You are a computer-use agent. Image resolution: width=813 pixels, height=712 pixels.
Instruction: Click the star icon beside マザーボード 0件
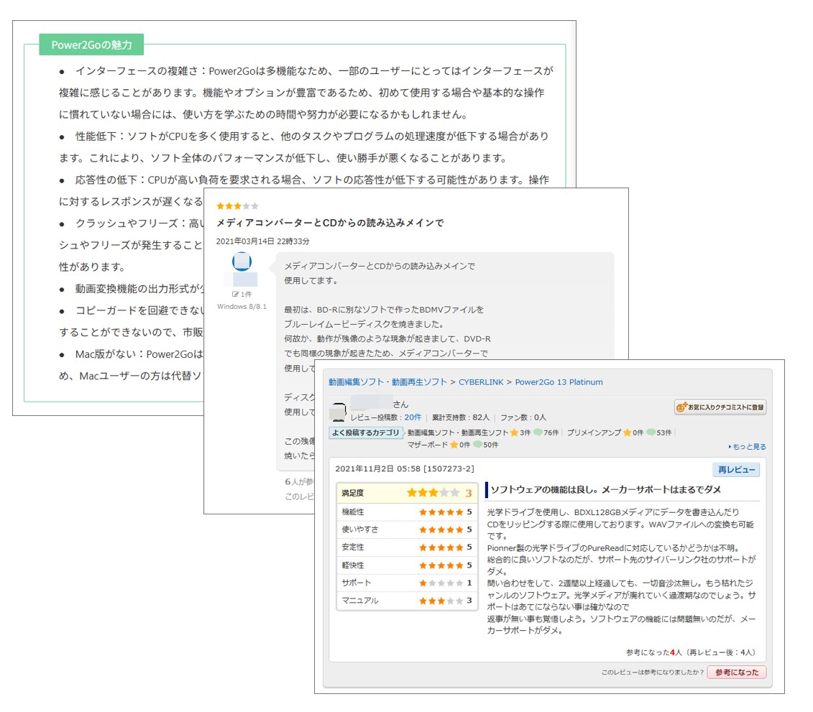pos(454,445)
